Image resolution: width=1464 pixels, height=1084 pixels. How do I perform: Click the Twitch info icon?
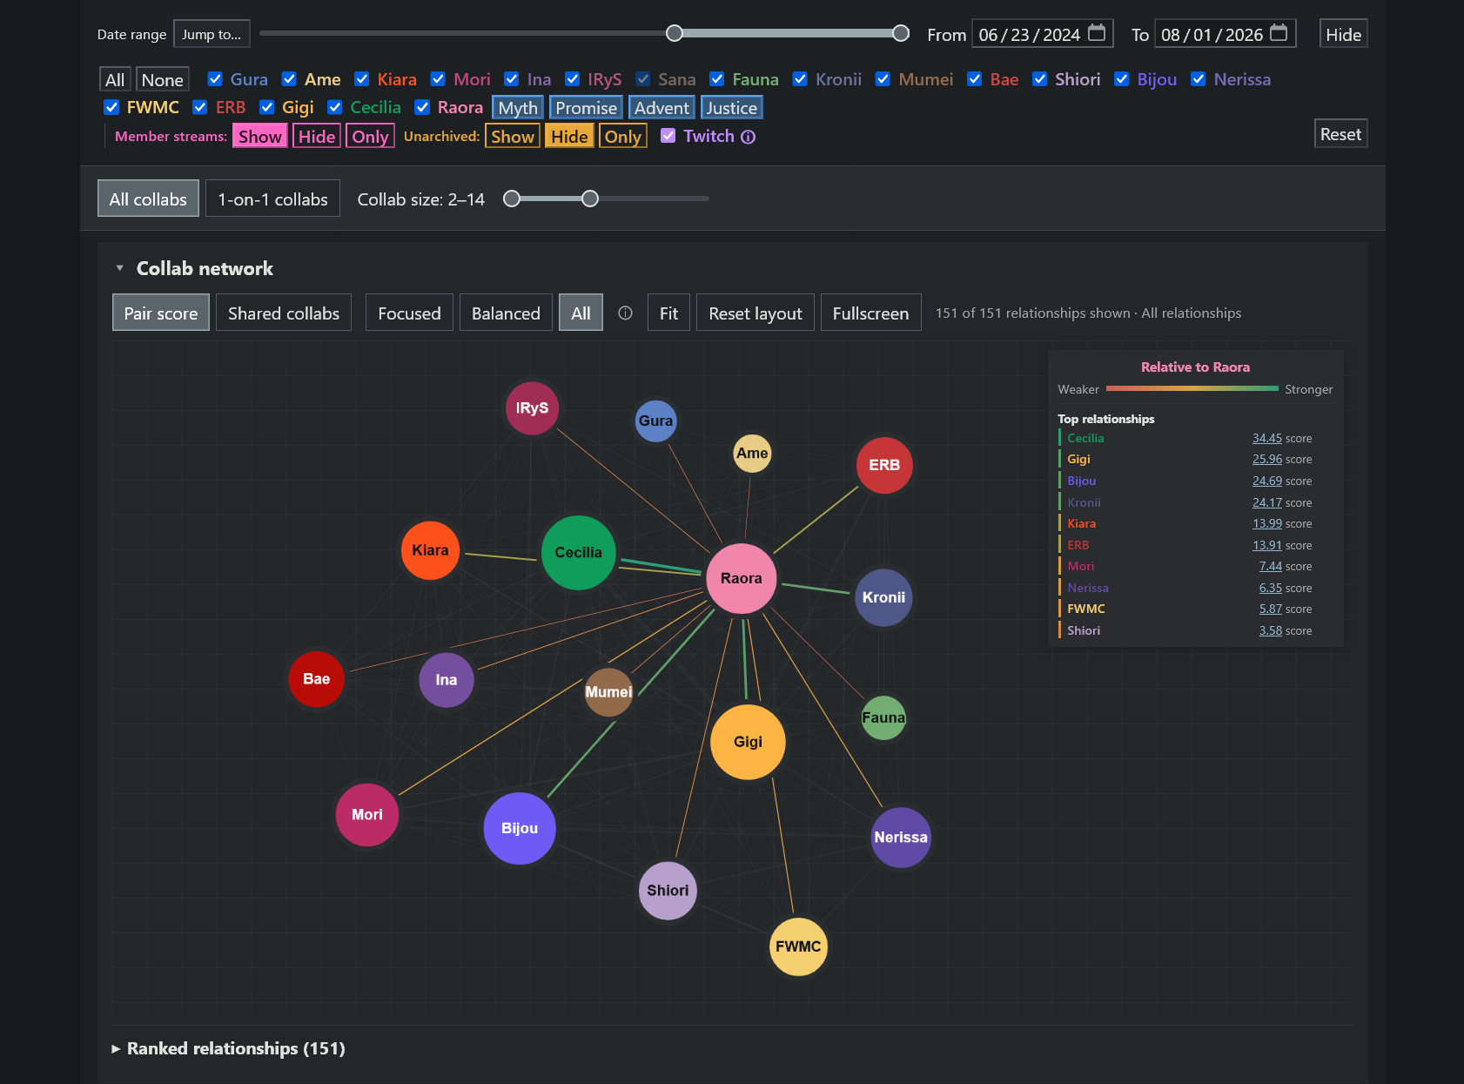(x=748, y=137)
